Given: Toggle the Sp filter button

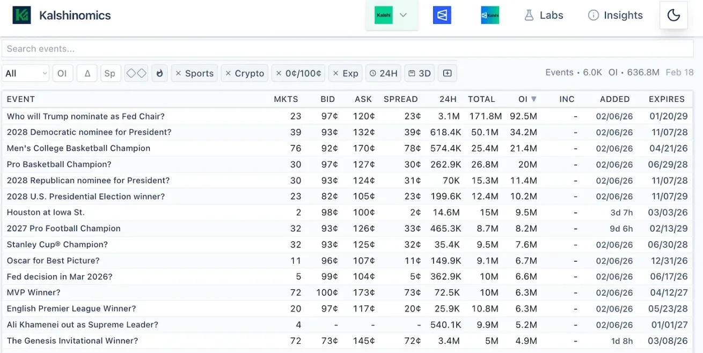Looking at the screenshot, I should point(110,73).
